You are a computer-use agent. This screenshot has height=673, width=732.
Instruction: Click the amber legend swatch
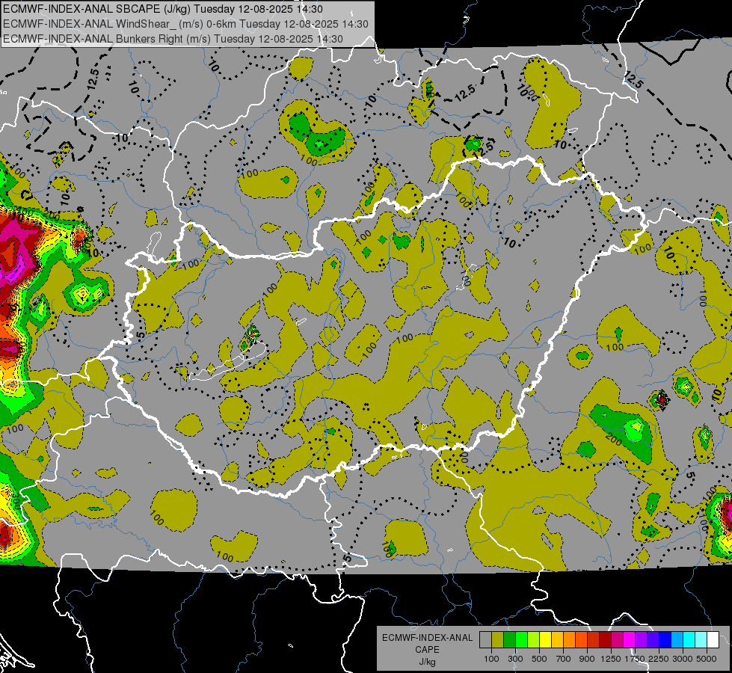coord(557,640)
